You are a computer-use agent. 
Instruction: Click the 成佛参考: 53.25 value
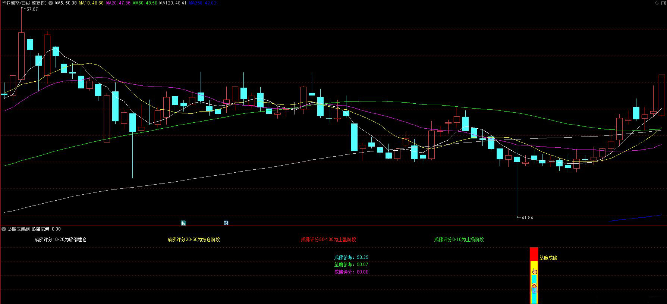tap(351, 257)
